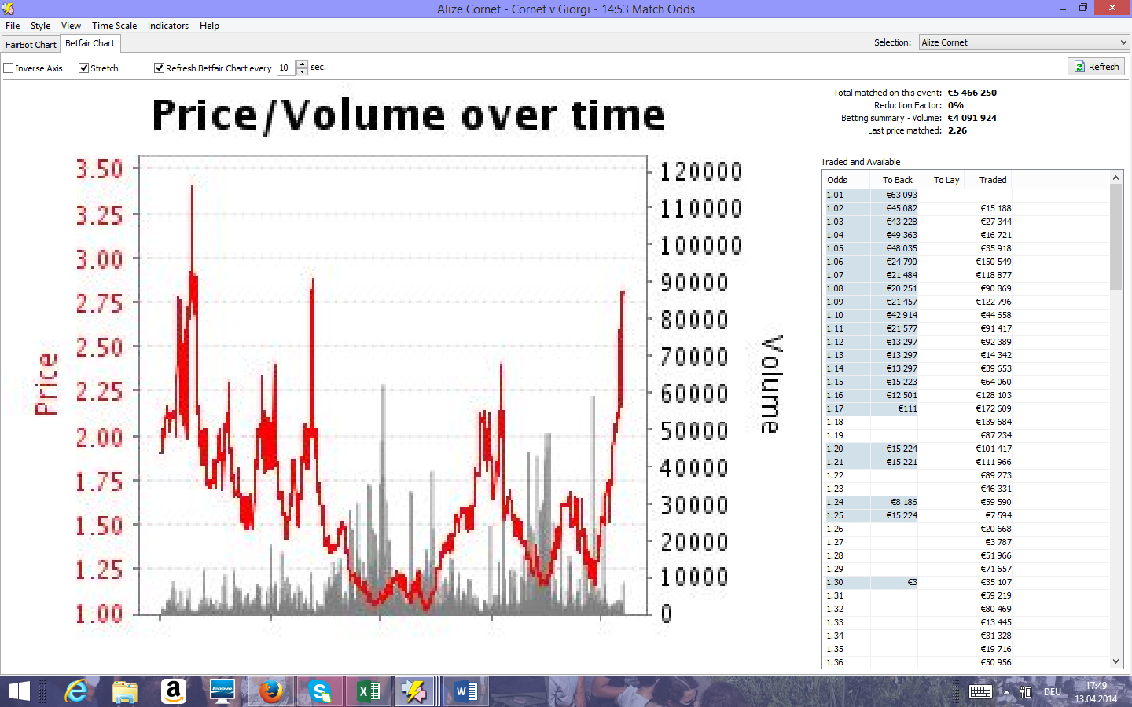Click the €8 186 To Back amount
The width and height of the screenshot is (1132, 707).
click(x=904, y=502)
